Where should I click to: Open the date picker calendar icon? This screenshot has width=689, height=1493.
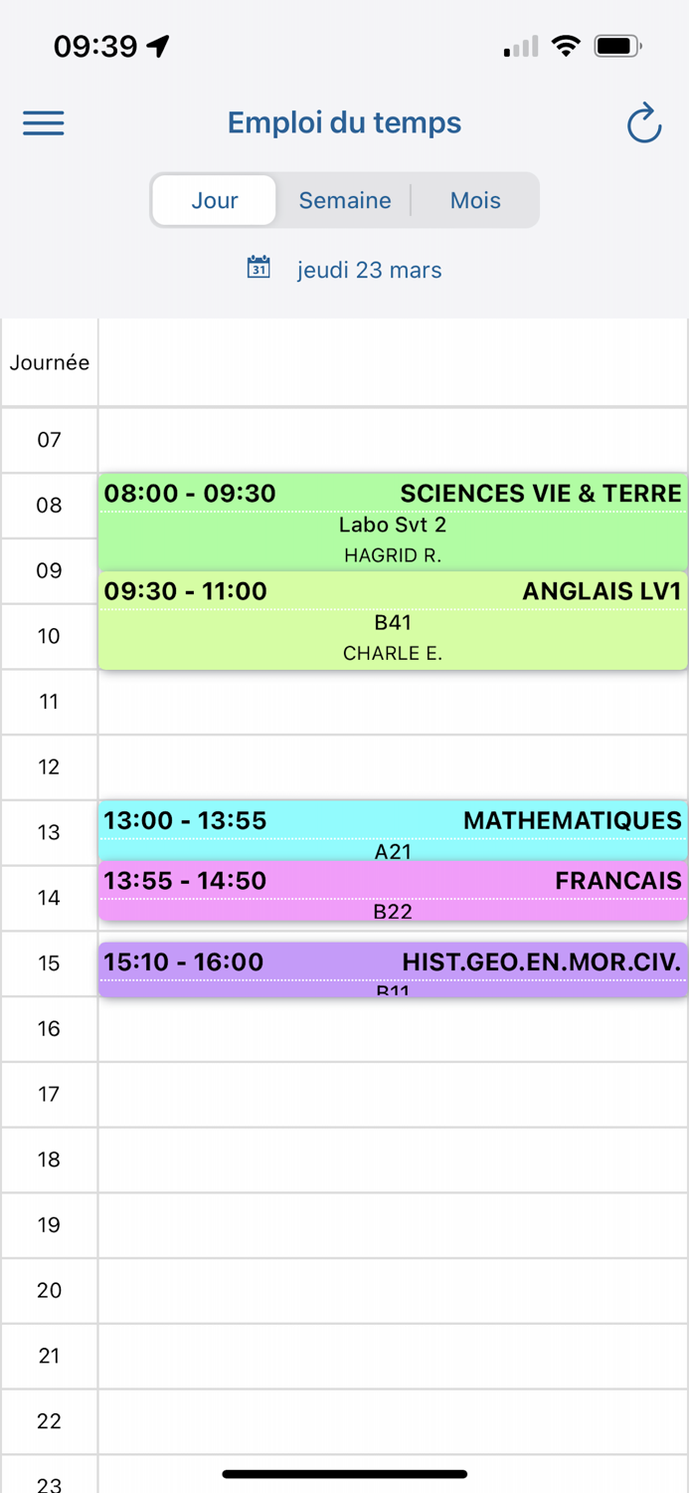point(258,268)
